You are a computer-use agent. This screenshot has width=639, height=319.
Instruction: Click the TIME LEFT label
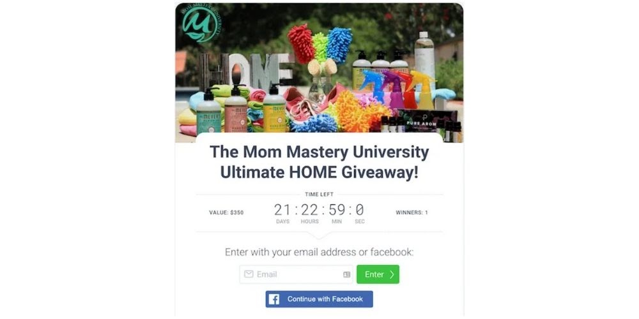pyautogui.click(x=319, y=195)
